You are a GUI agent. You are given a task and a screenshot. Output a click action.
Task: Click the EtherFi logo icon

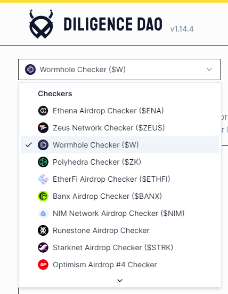(43, 179)
